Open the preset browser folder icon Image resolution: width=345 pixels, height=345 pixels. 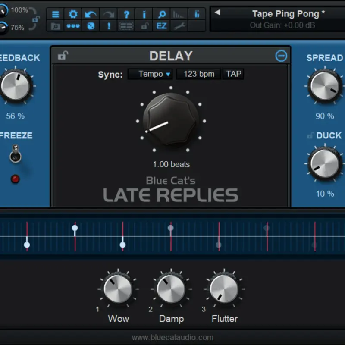pos(55,26)
